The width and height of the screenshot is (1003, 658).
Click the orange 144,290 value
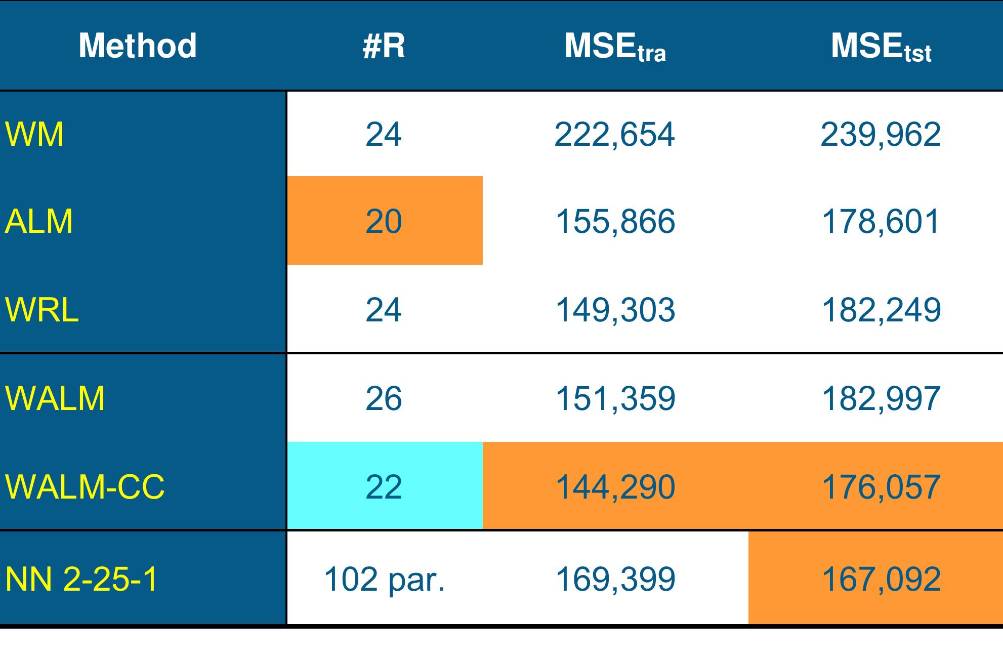615,487
